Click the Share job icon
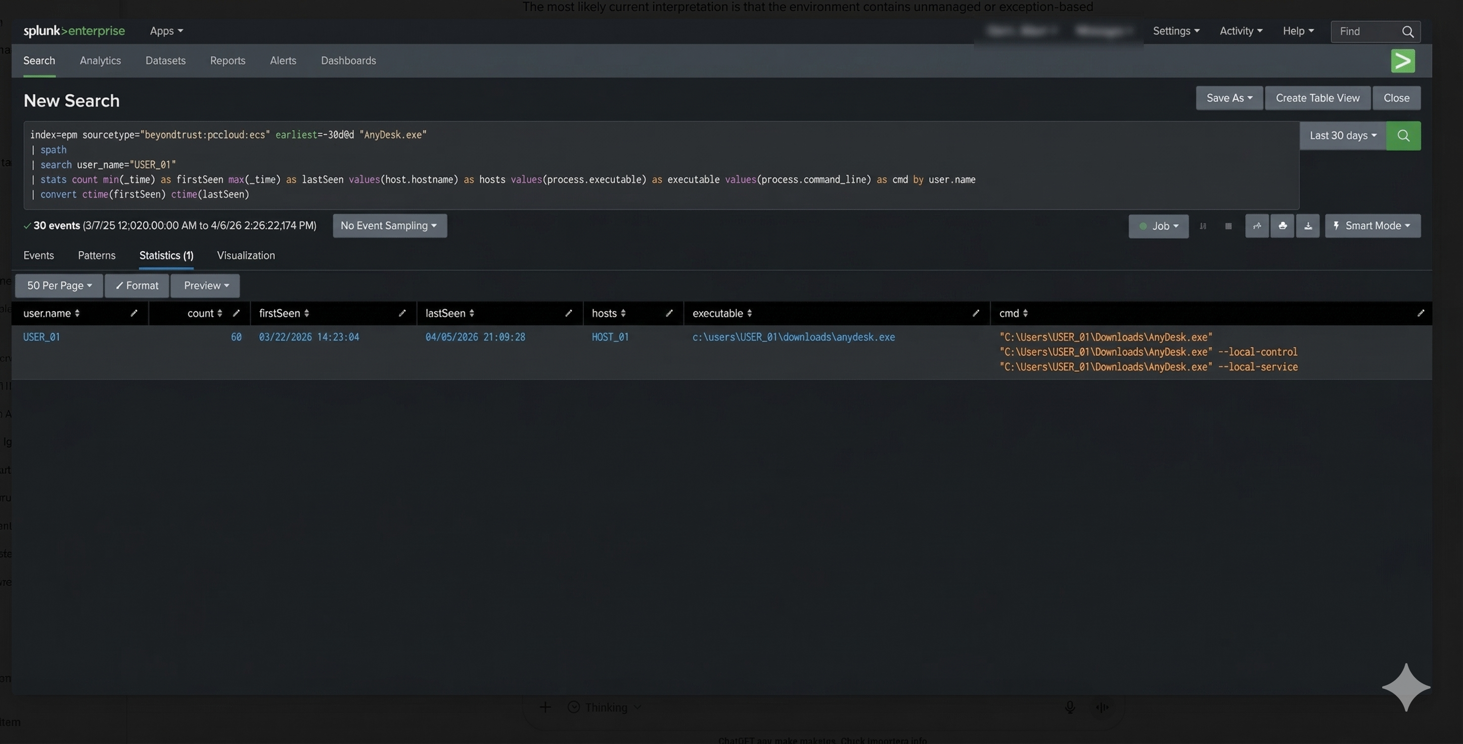This screenshot has width=1463, height=744. pyautogui.click(x=1257, y=226)
